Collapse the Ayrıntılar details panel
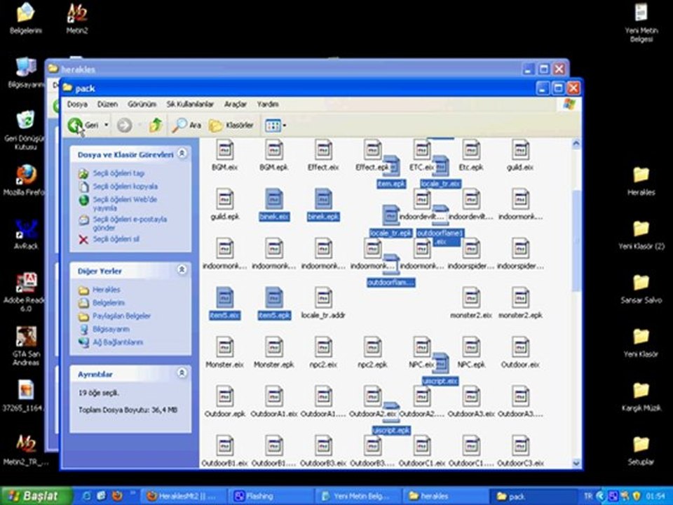 tap(182, 374)
